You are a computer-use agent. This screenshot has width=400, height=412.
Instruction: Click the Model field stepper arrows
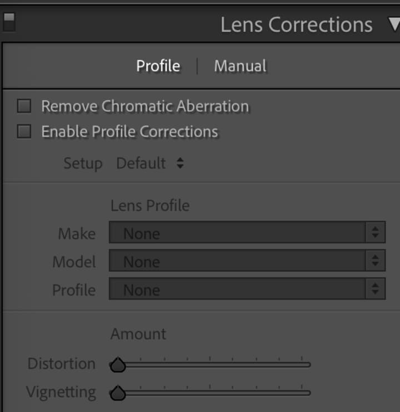tap(376, 262)
